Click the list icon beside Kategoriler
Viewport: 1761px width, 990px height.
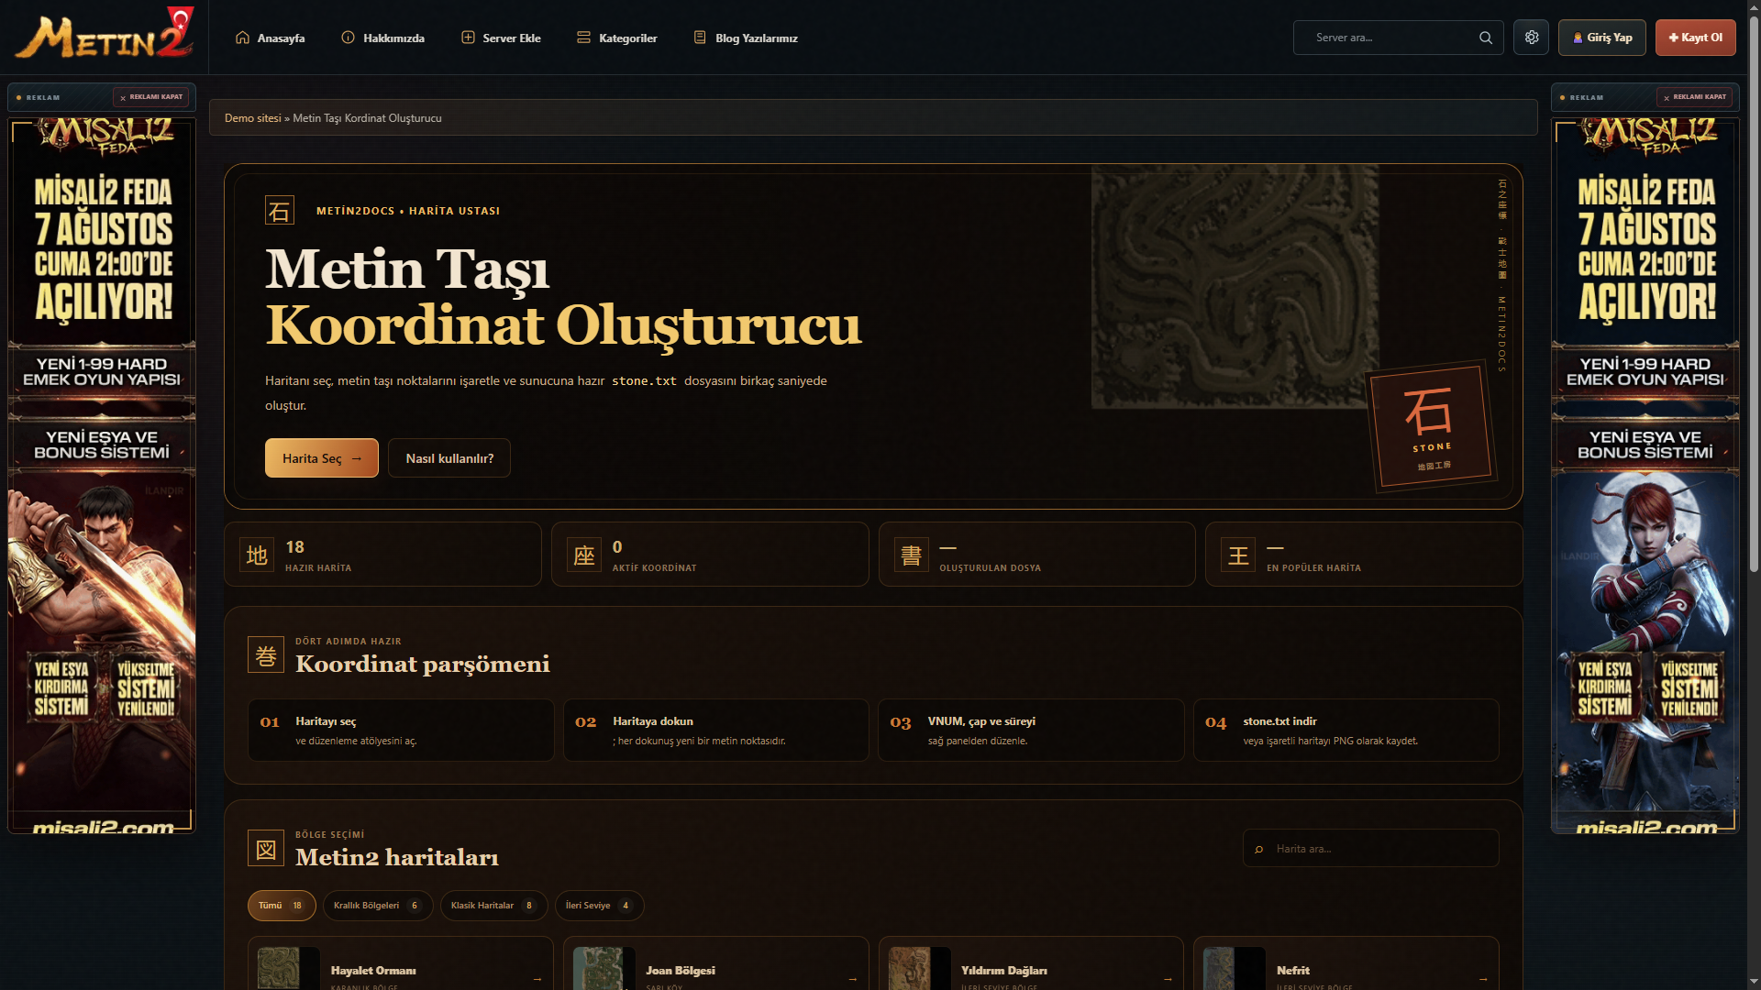[x=583, y=38]
